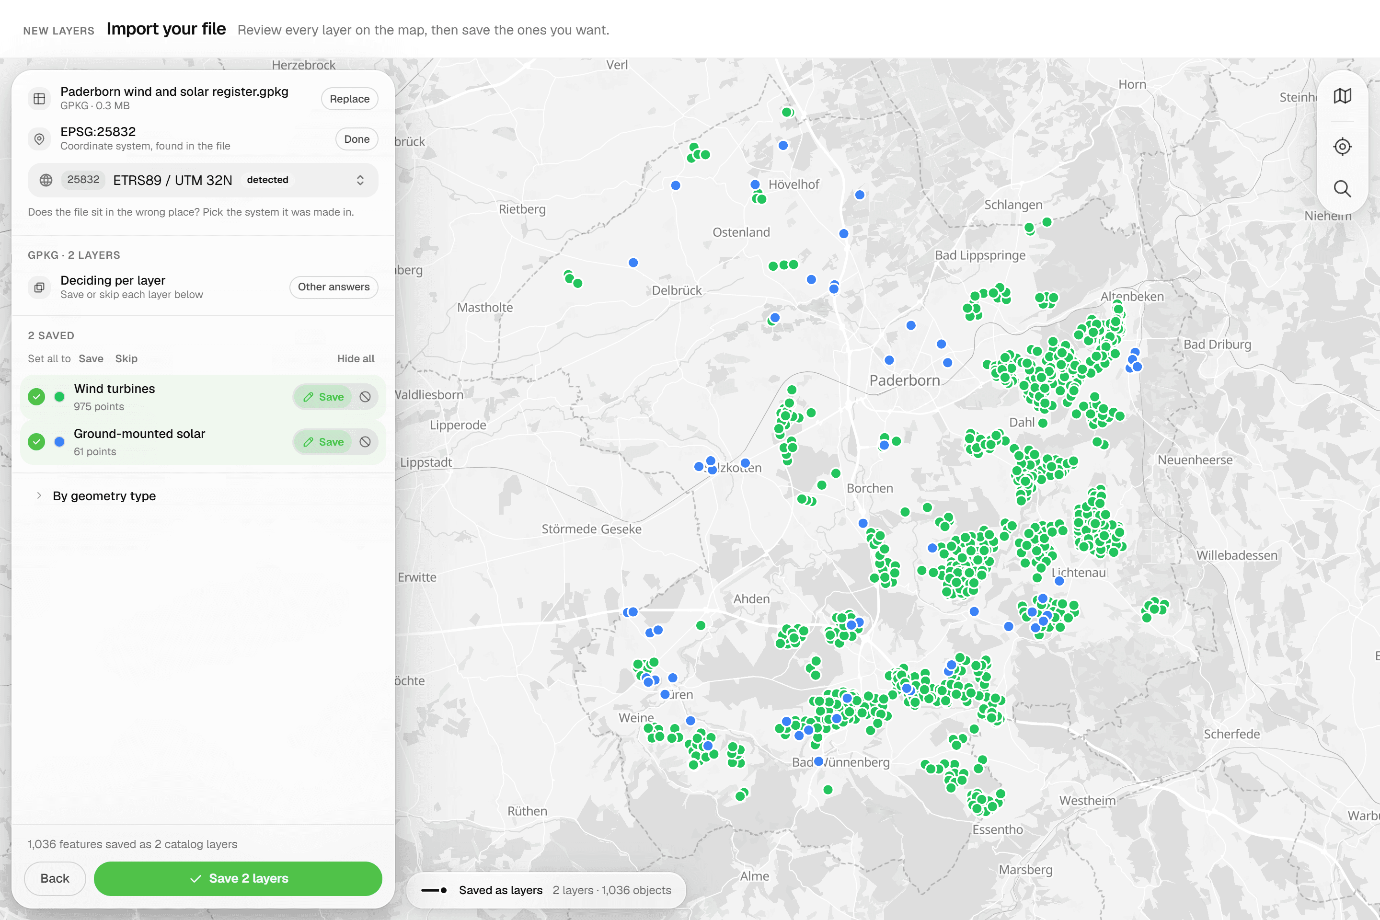Click the layers copy icon beside Deciding per layer

[39, 287]
